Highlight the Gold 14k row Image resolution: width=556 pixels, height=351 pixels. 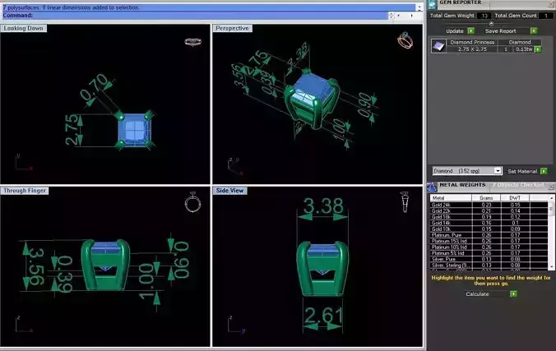tap(489, 223)
